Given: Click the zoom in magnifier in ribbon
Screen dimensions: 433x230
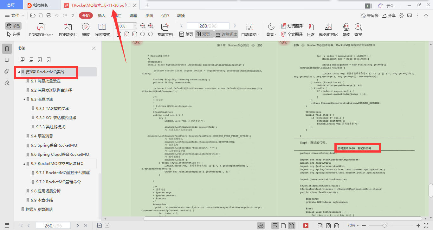Looking at the screenshot, I should click(151, 26).
